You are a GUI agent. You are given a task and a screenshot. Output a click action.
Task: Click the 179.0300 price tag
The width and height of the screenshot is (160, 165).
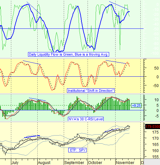click(153, 126)
